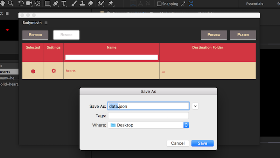Select the Clone Stamp tool
This screenshot has height=158, width=280.
[x=82, y=3]
